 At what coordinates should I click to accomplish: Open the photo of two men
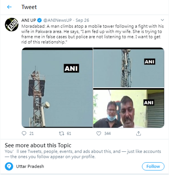click(129, 108)
